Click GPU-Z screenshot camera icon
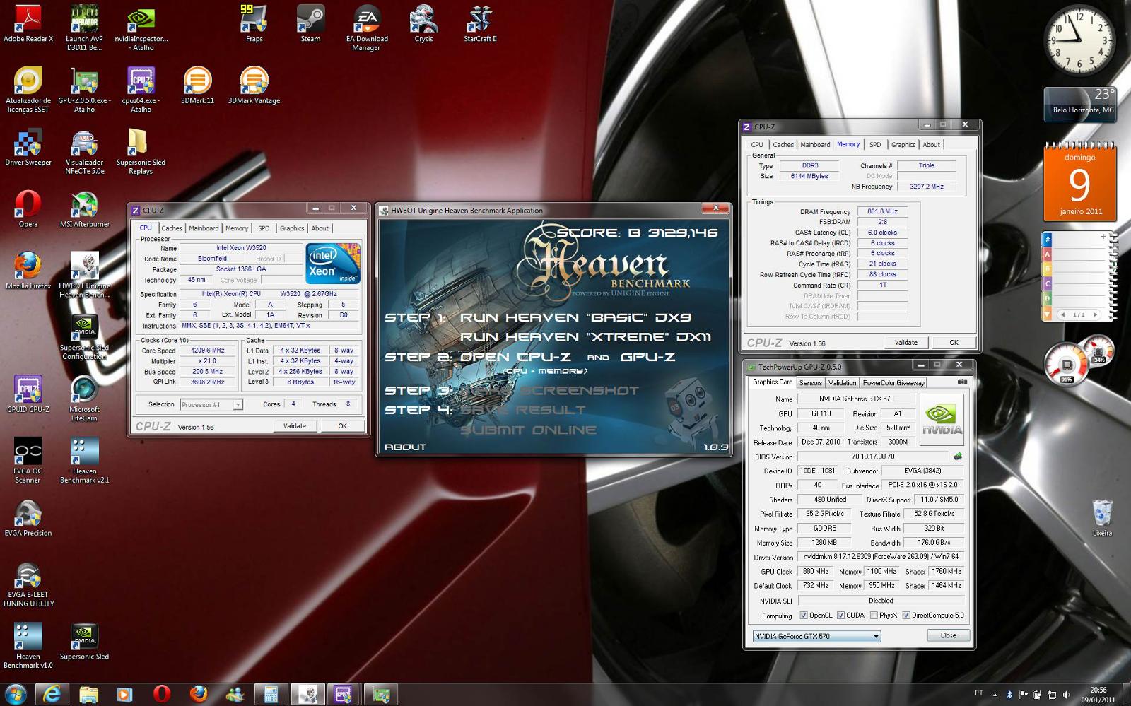The width and height of the screenshot is (1131, 706). tap(962, 382)
